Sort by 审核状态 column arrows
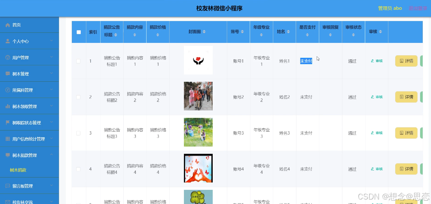The height and width of the screenshot is (204, 431). 354,35
